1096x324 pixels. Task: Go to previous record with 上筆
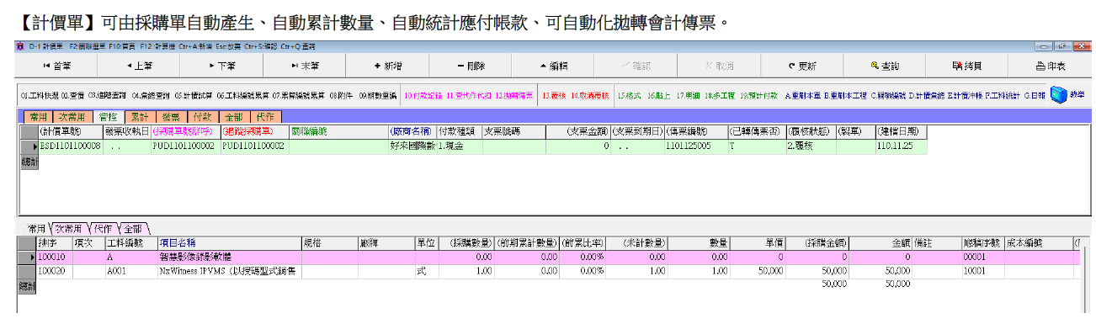point(140,65)
